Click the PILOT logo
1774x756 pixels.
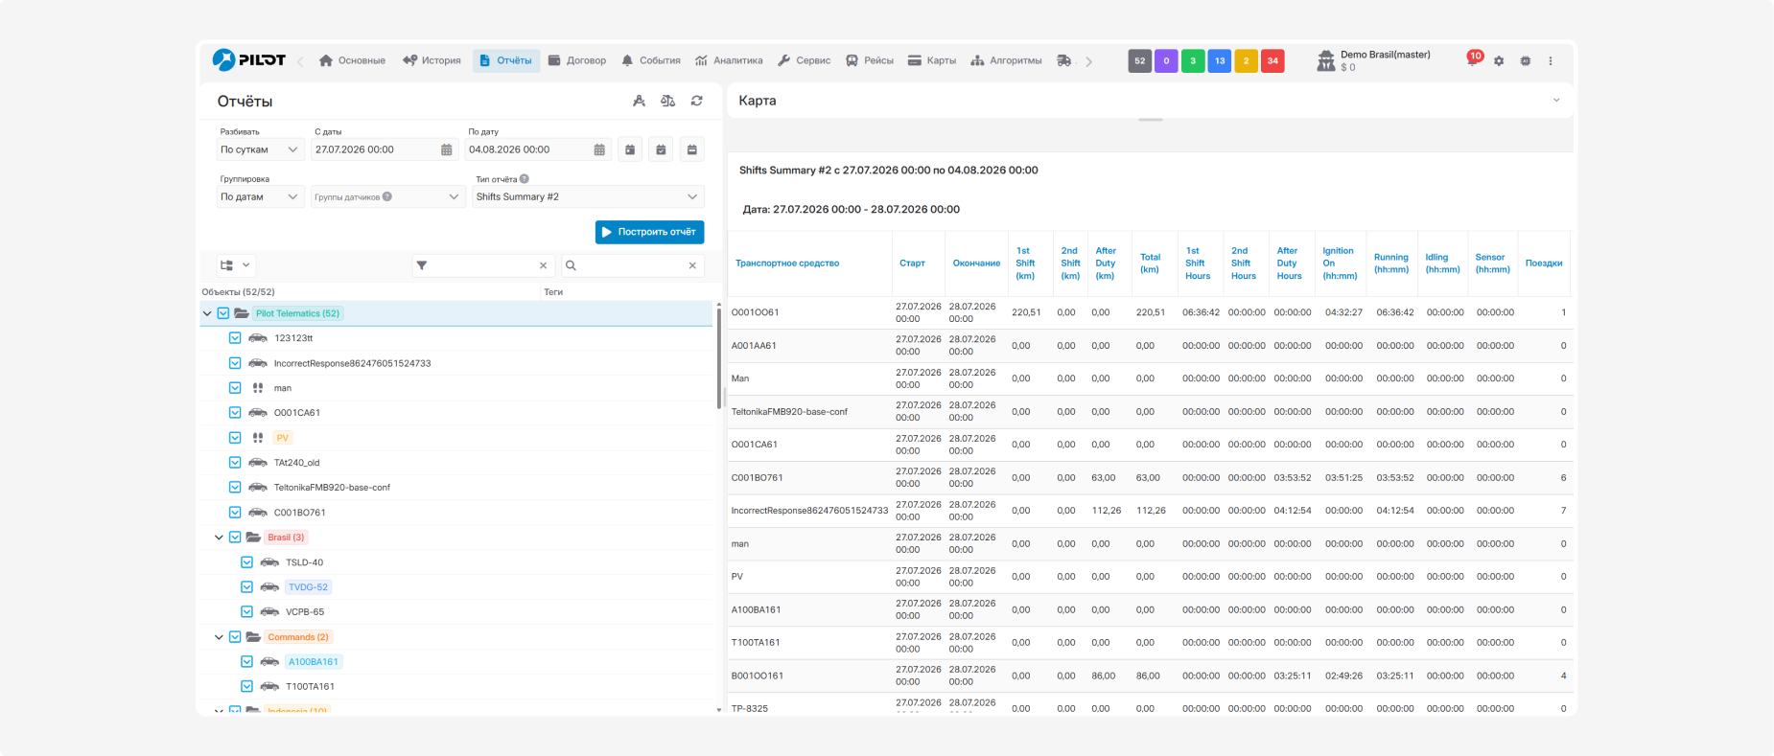[x=249, y=59]
